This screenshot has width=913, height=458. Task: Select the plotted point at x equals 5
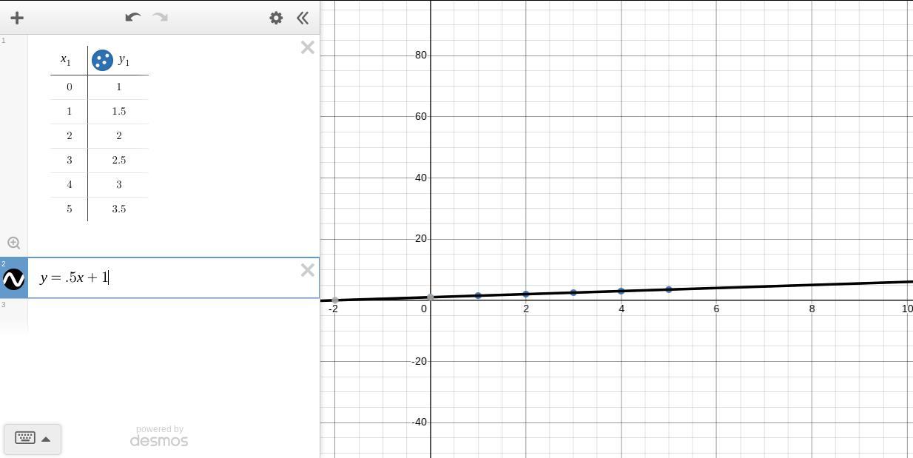tap(669, 289)
